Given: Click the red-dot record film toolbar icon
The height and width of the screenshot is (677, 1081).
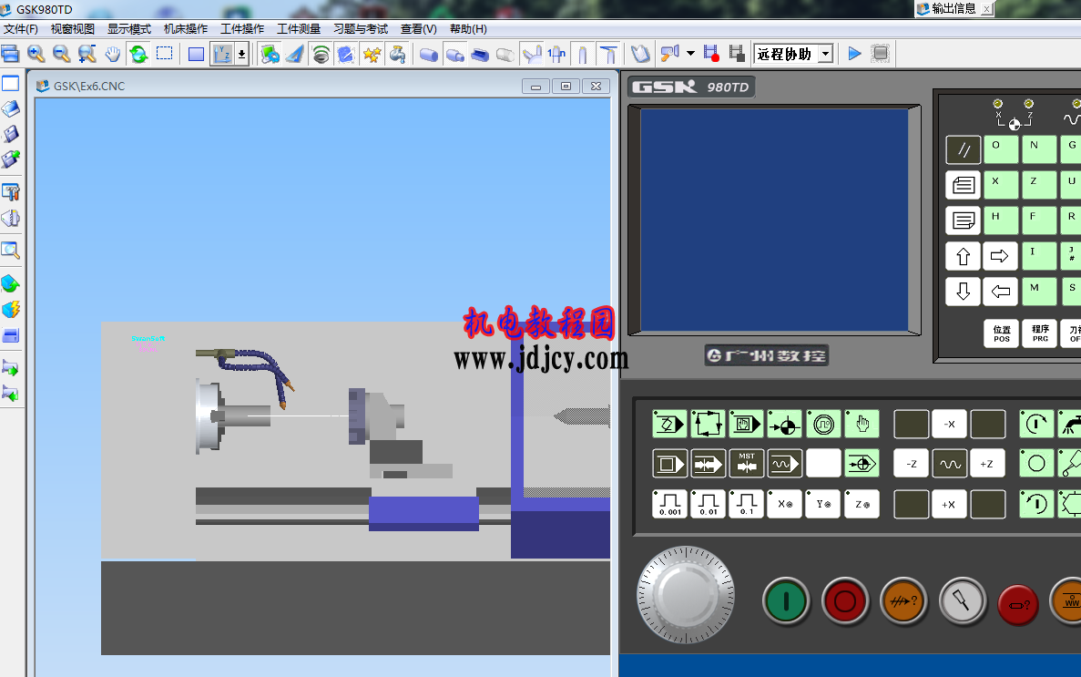Looking at the screenshot, I should point(711,54).
